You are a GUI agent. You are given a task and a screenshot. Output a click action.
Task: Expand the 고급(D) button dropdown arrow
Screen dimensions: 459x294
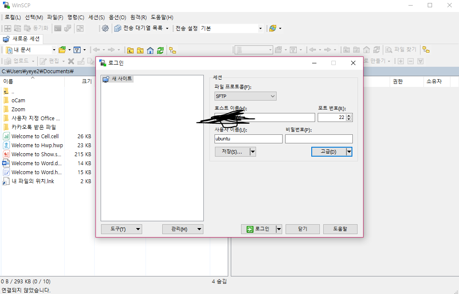click(349, 152)
